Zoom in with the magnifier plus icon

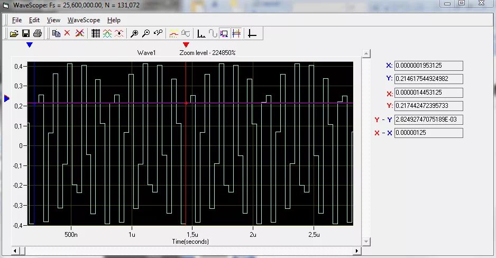pyautogui.click(x=134, y=33)
